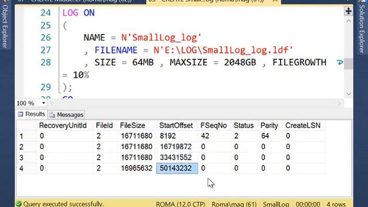Click the FILENAME keyword on line 27
368x207 pixels.
(116, 50)
